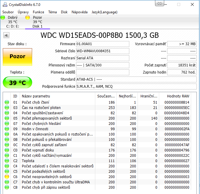Open the Funkce menu

[x=38, y=12]
